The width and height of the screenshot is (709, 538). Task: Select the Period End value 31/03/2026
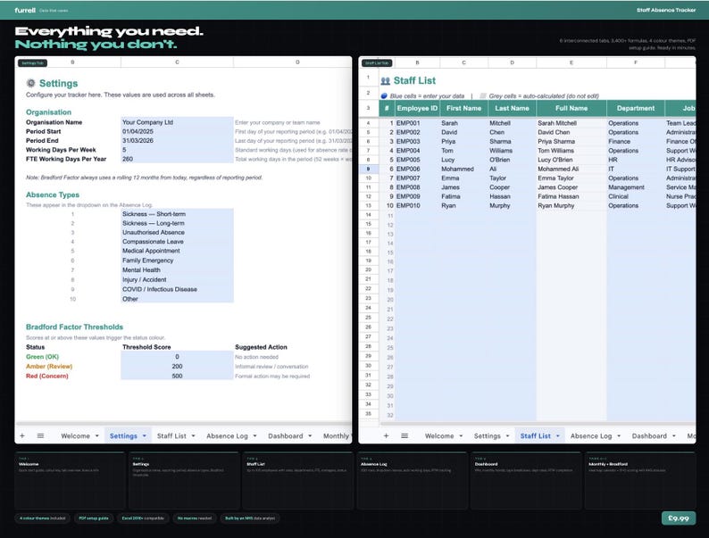click(x=177, y=140)
